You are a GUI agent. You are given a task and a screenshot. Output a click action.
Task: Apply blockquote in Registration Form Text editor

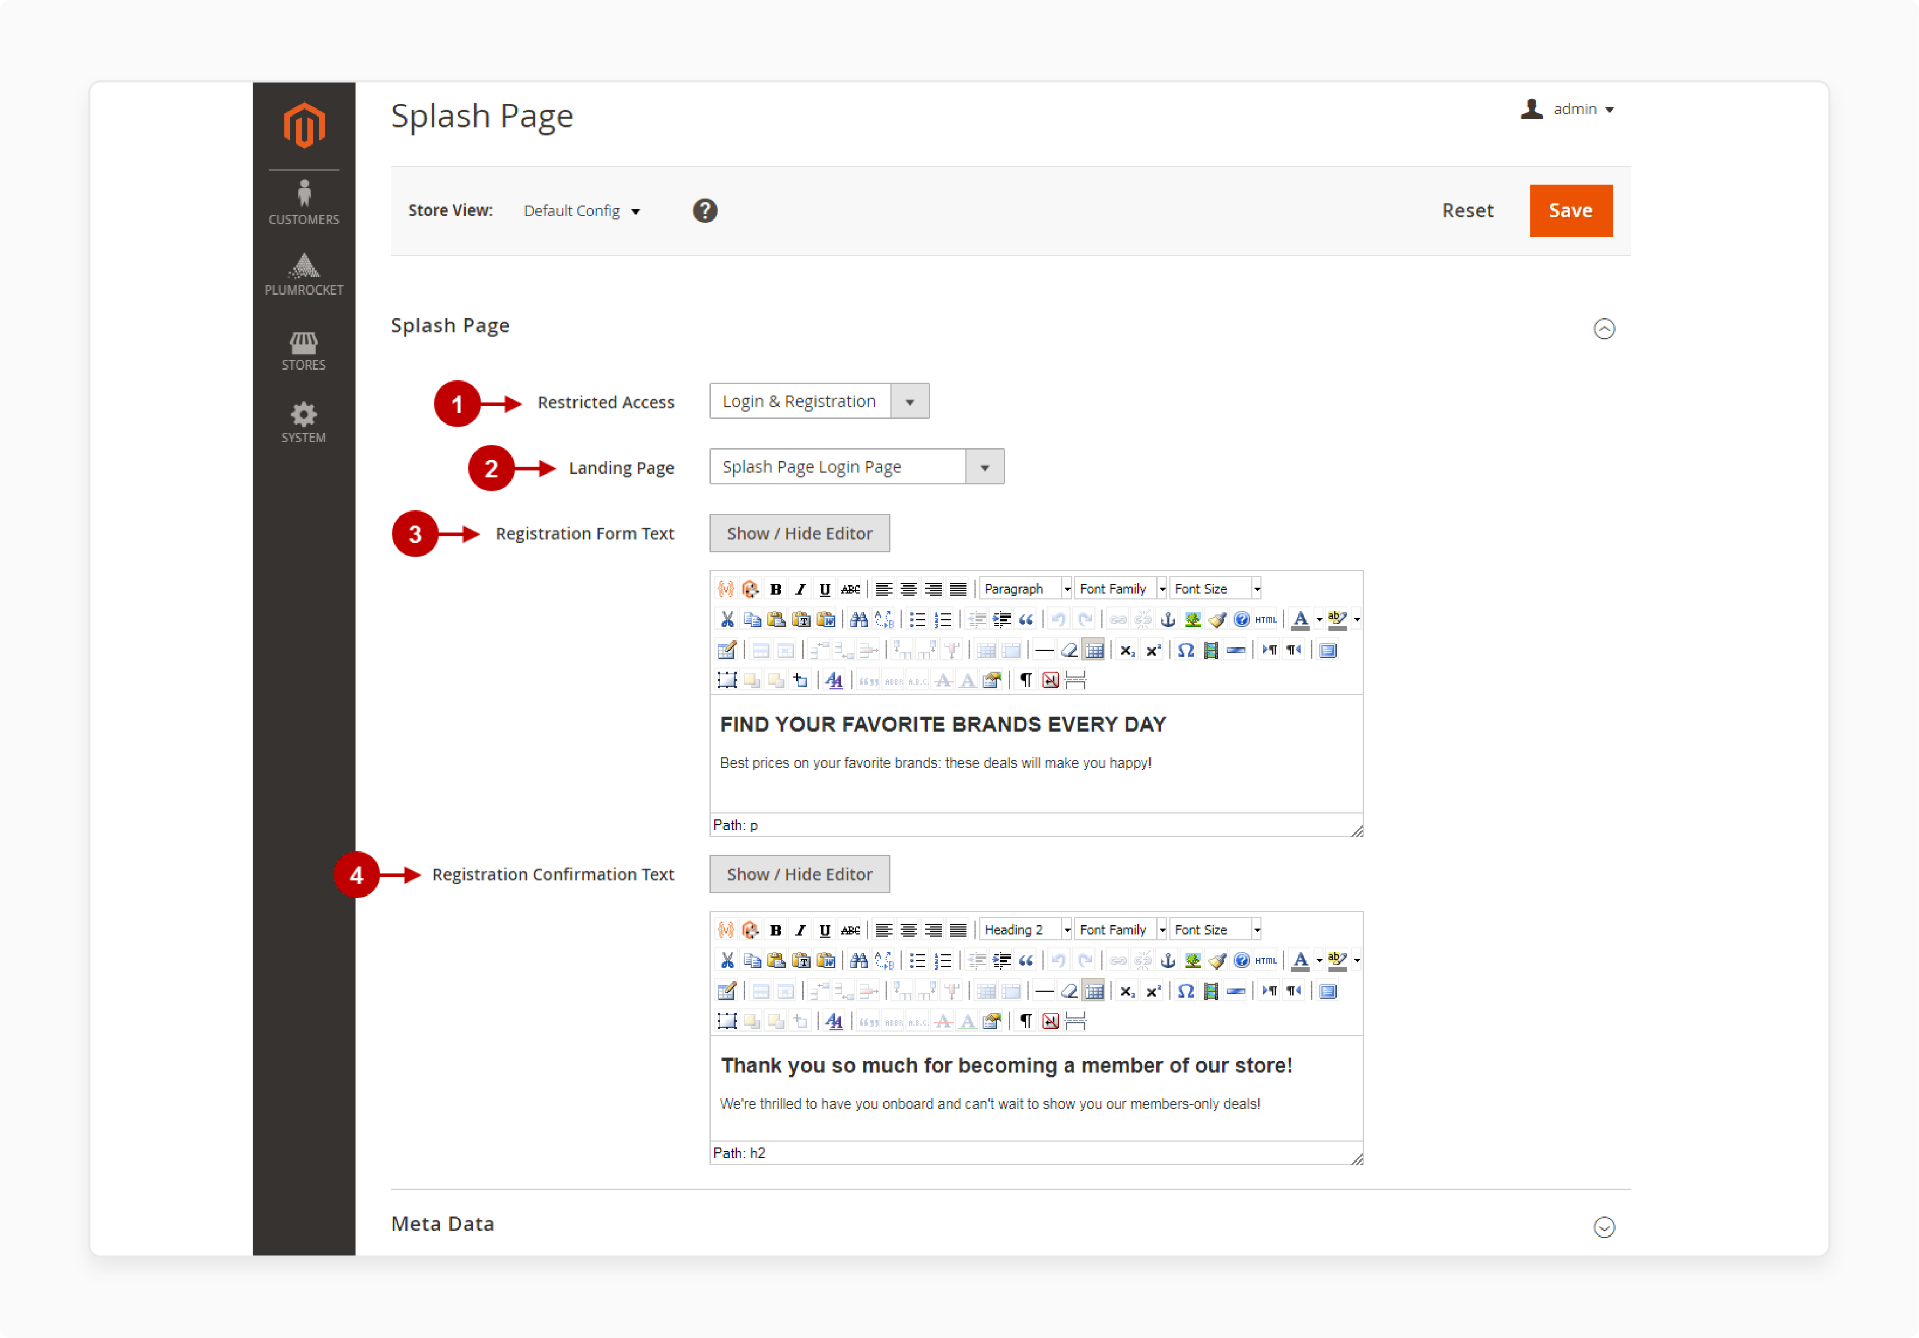(1025, 620)
